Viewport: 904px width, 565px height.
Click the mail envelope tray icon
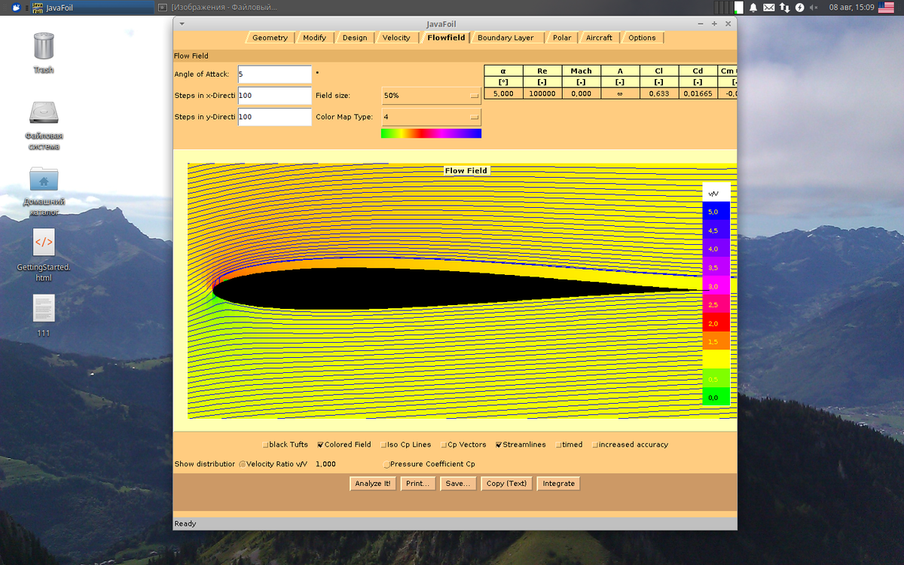click(x=769, y=8)
